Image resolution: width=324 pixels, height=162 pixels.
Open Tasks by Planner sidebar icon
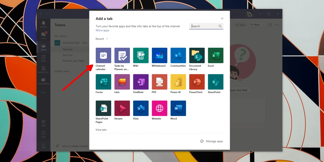point(43,70)
